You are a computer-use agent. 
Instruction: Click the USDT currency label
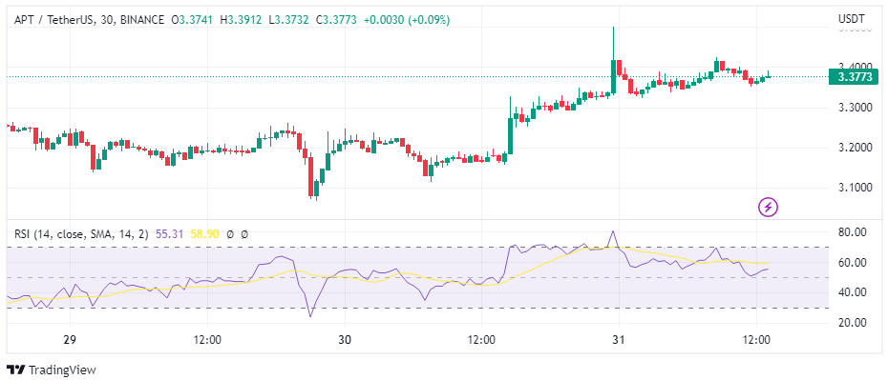[x=851, y=20]
